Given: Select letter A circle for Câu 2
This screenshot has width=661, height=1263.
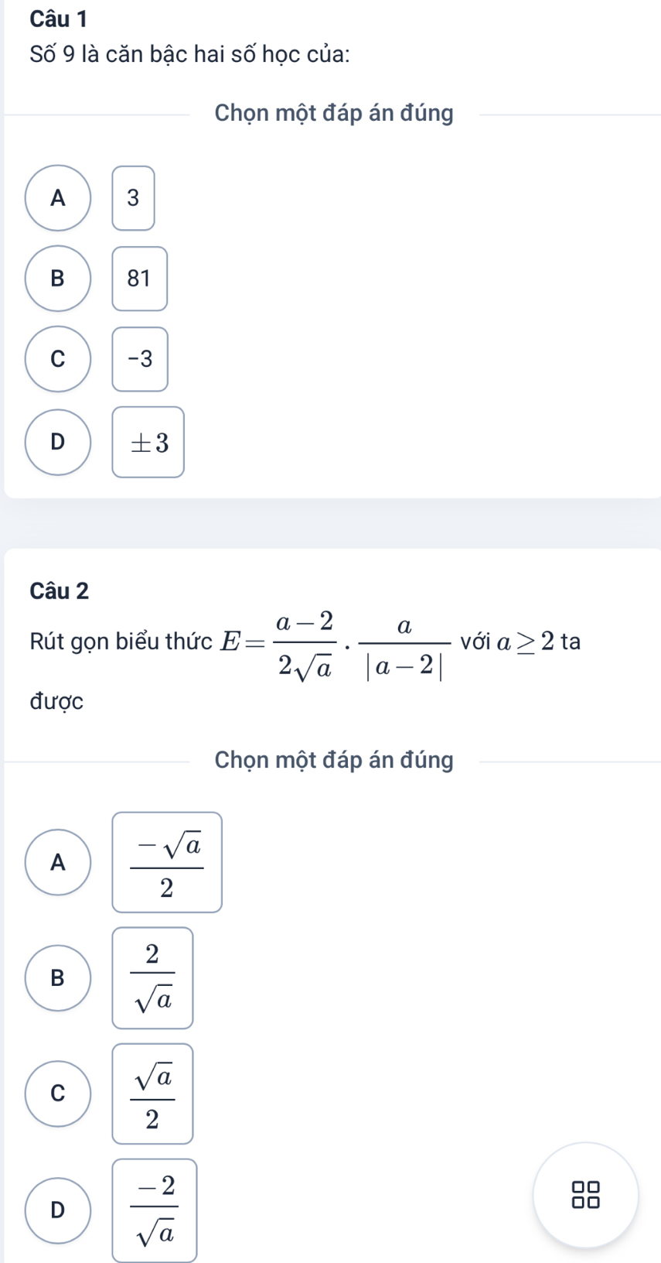Looking at the screenshot, I should coord(58,862).
